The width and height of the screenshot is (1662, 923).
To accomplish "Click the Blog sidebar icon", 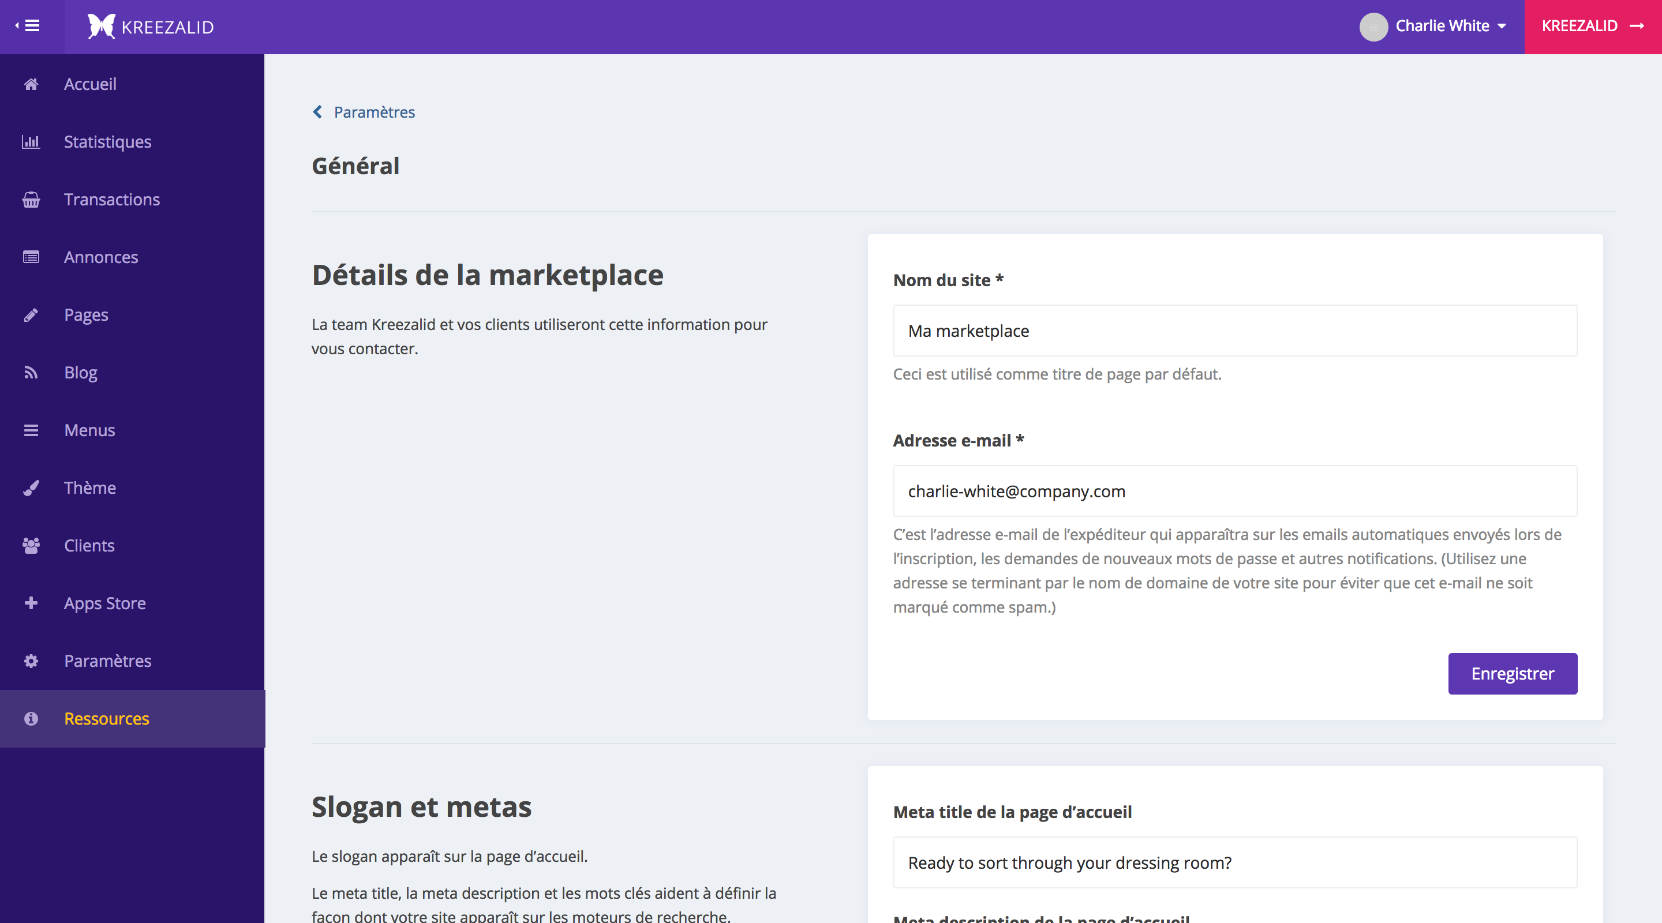I will (x=31, y=372).
